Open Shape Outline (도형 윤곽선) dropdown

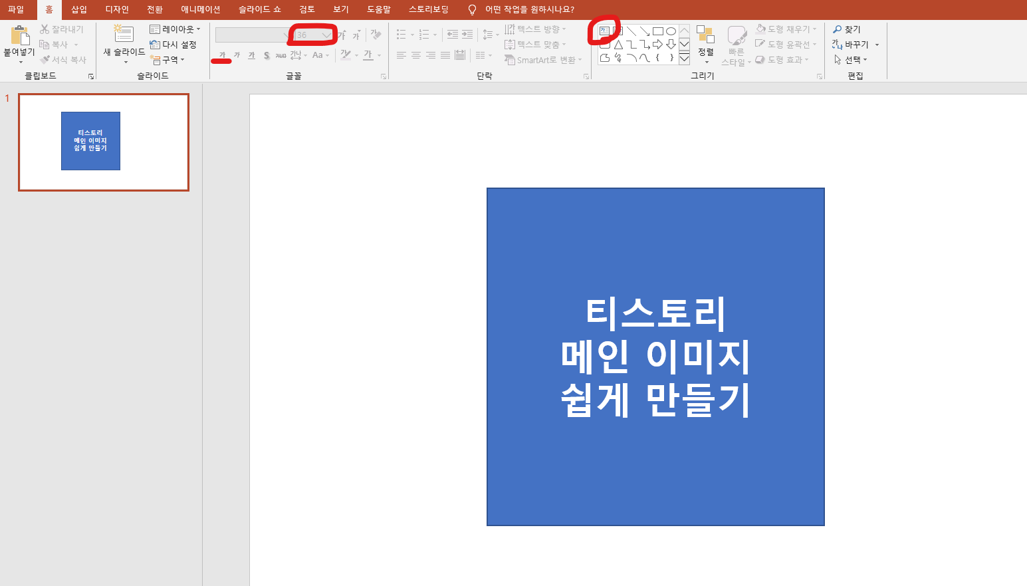click(786, 45)
